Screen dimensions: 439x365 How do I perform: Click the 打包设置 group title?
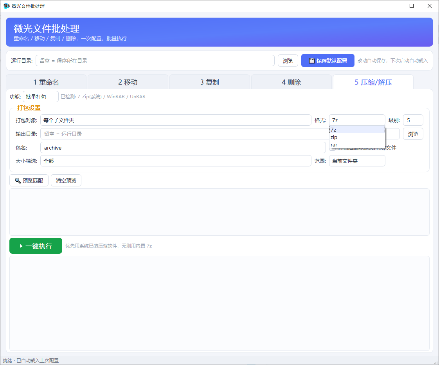[29, 108]
